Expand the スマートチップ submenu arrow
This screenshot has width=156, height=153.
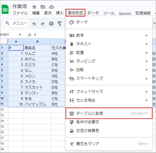point(147,79)
